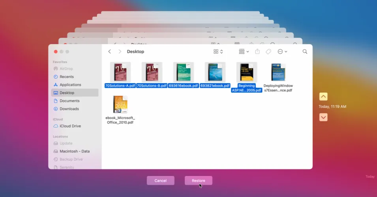
Task: Jump to newer backup with down arrow
Action: pyautogui.click(x=323, y=117)
